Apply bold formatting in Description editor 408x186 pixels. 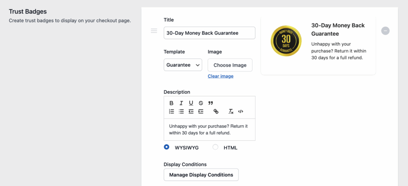point(171,103)
